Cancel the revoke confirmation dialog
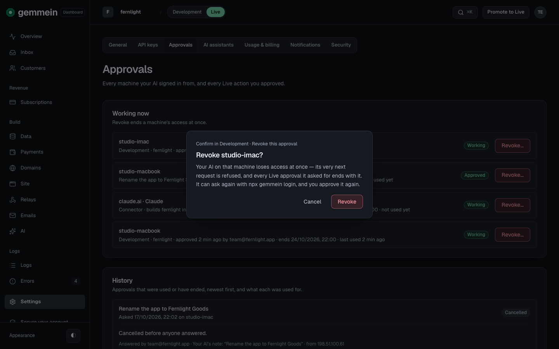559x349 pixels. click(312, 202)
